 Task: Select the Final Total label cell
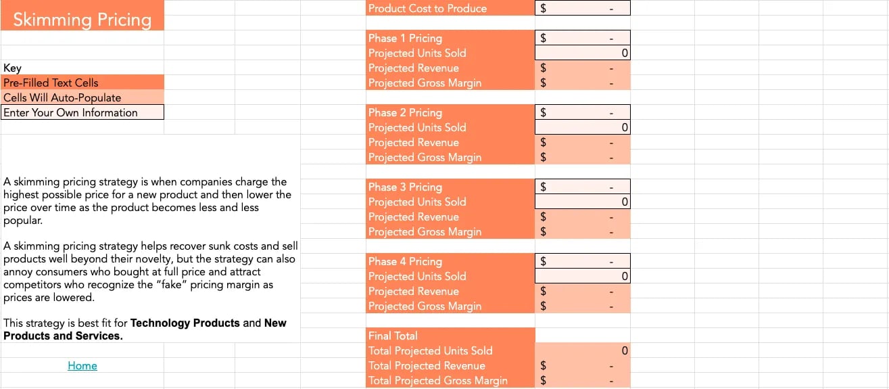click(x=450, y=336)
